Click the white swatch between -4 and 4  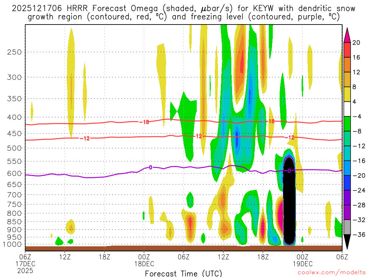(347, 109)
